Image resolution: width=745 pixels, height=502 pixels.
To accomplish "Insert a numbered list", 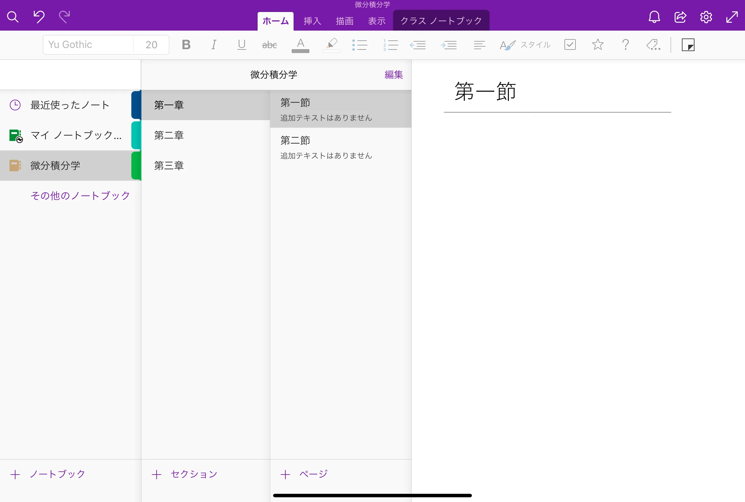I will click(x=390, y=45).
